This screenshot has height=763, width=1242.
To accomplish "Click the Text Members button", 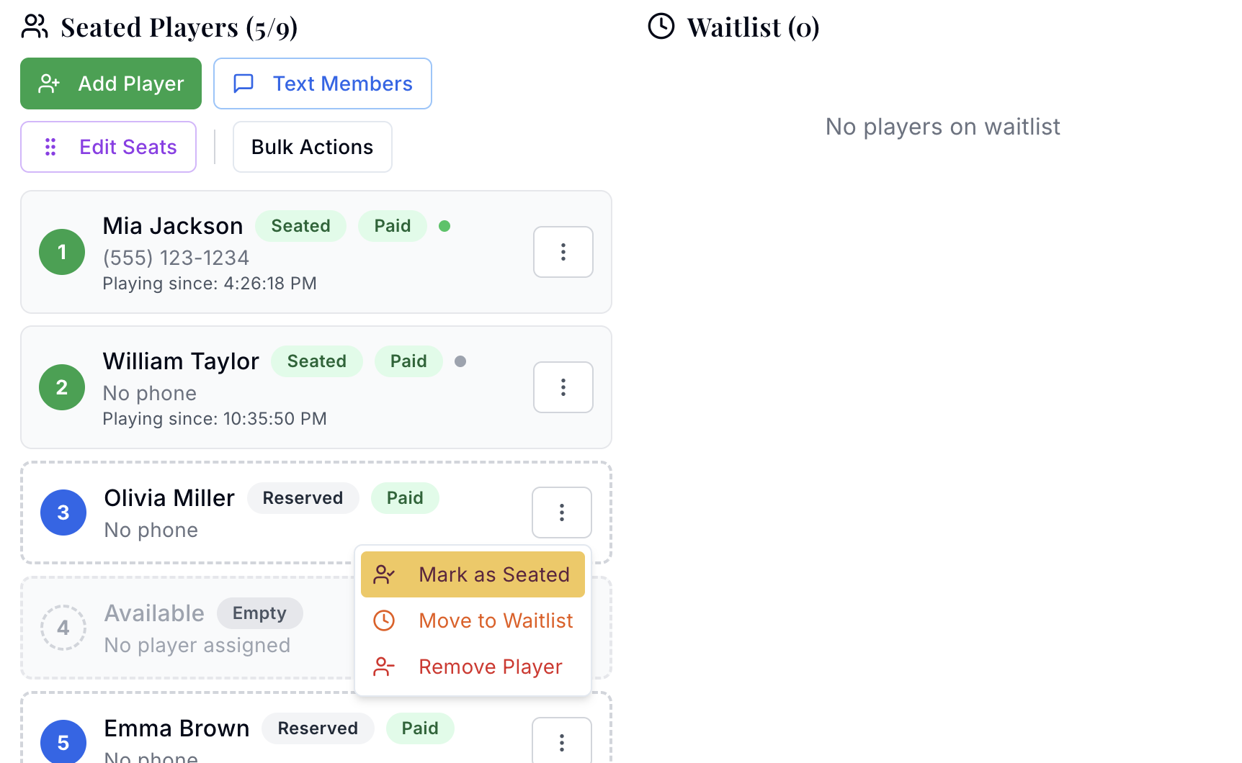I will point(323,83).
